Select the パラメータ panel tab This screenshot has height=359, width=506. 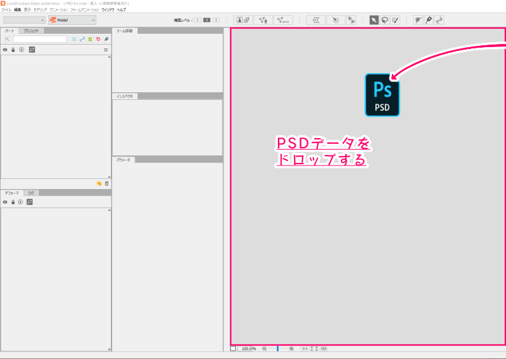coord(123,160)
